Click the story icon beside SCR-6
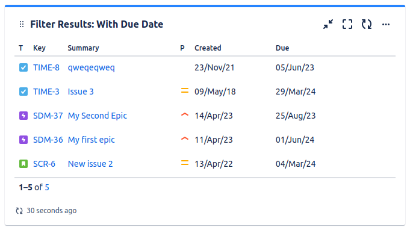 tap(23, 164)
